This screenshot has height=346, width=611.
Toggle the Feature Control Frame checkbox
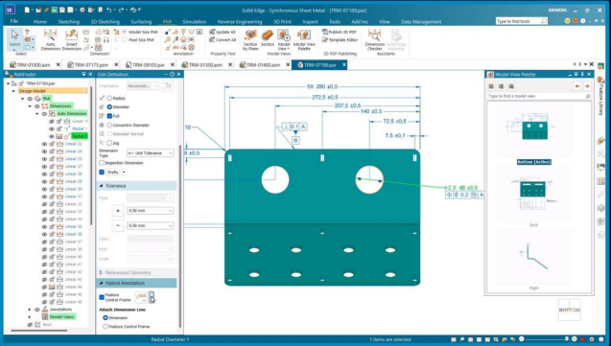pos(102,297)
